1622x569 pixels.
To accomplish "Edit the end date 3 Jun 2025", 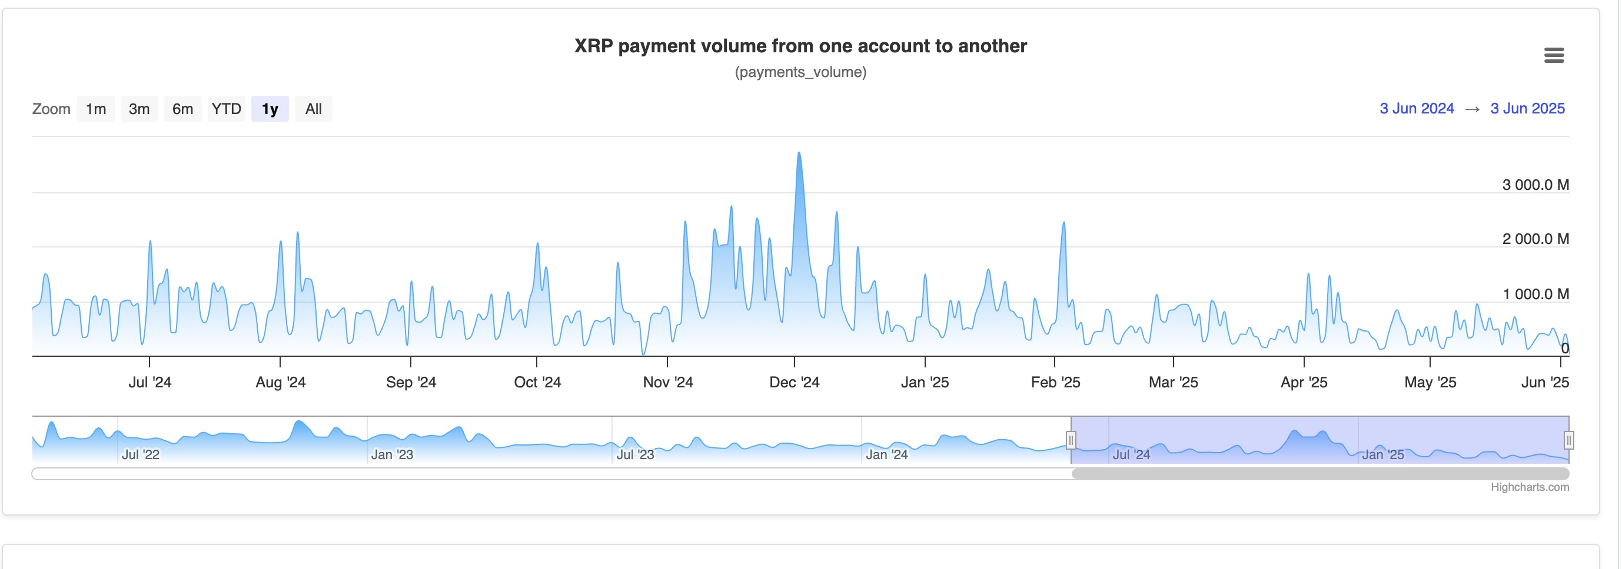I will pyautogui.click(x=1527, y=108).
